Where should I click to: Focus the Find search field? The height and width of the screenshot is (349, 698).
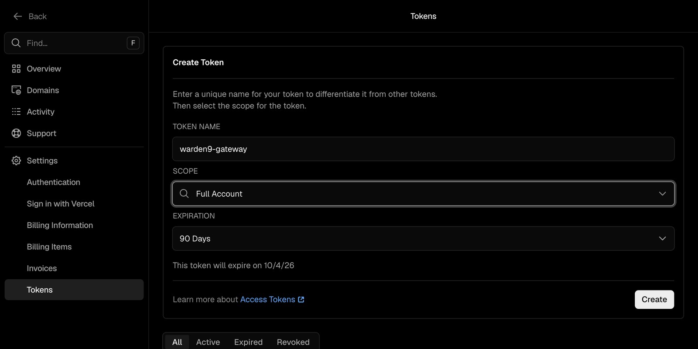[x=74, y=43]
